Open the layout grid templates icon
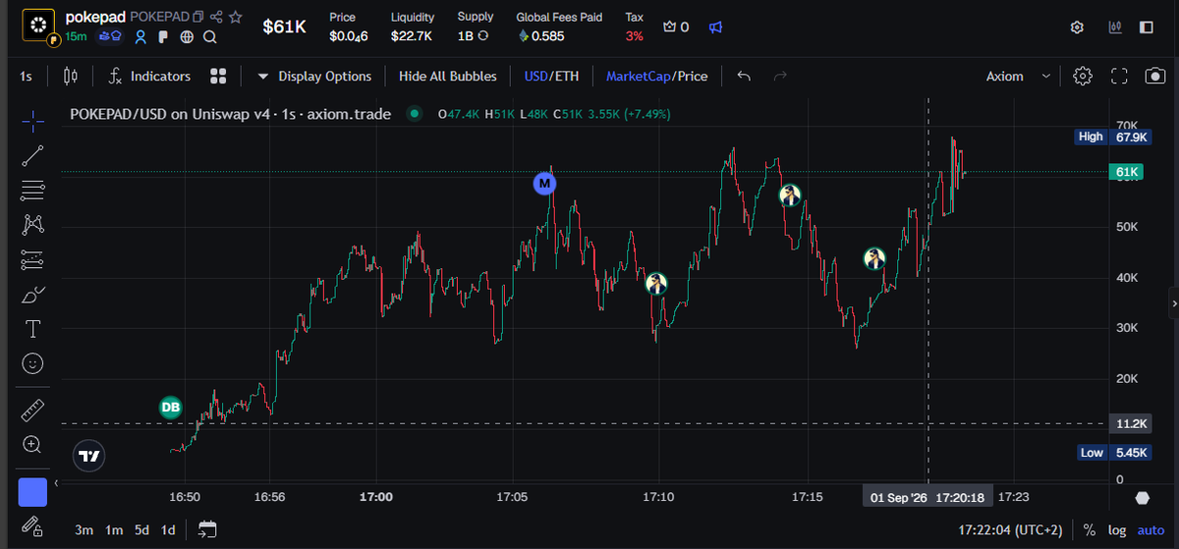The height and width of the screenshot is (549, 1179). click(218, 76)
